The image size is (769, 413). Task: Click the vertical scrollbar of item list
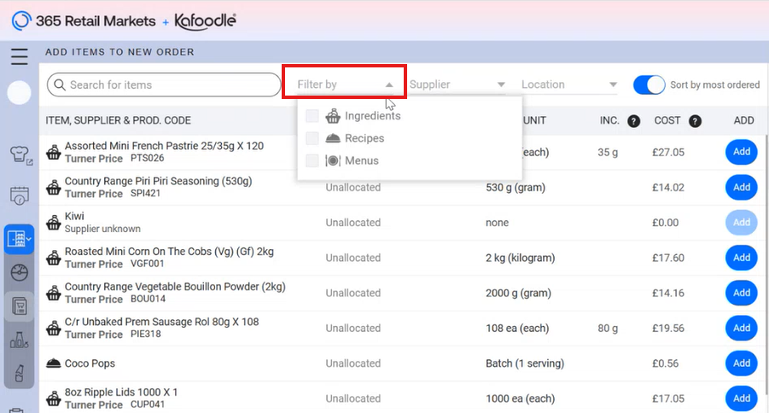(x=766, y=265)
